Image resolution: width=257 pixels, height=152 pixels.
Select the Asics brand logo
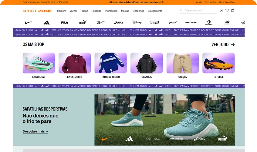[119, 22]
